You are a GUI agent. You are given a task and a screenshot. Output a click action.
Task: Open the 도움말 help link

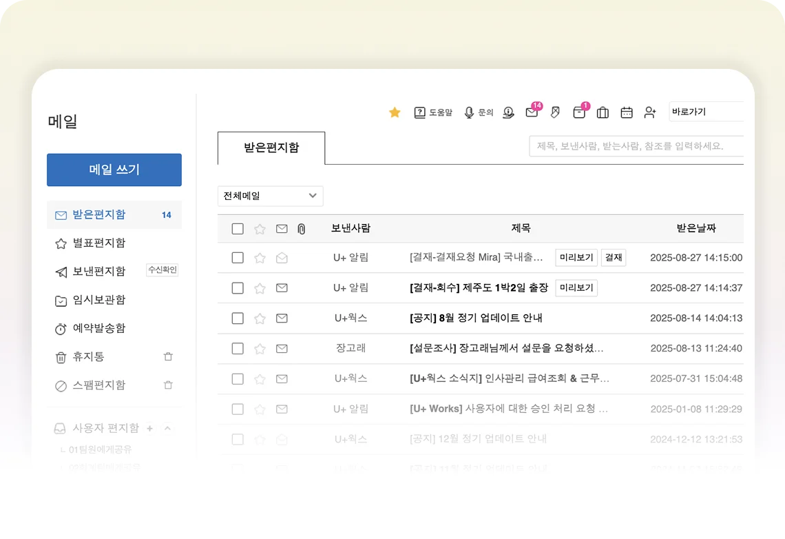[x=432, y=112]
